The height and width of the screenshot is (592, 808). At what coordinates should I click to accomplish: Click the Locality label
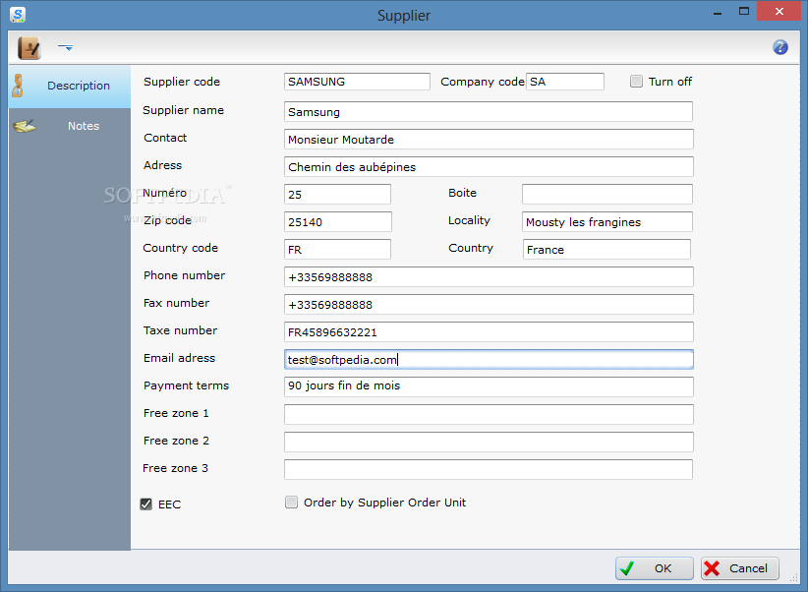pyautogui.click(x=469, y=220)
